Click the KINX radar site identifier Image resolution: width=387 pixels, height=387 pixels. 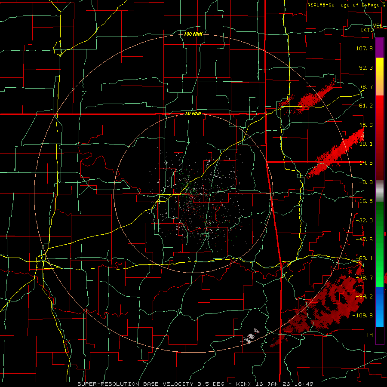(245, 384)
